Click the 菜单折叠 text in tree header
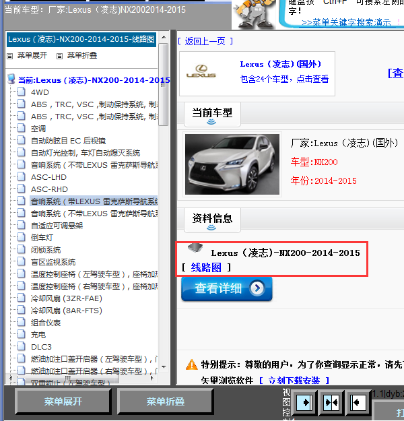Viewport: 404px width, 421px height. (x=82, y=55)
